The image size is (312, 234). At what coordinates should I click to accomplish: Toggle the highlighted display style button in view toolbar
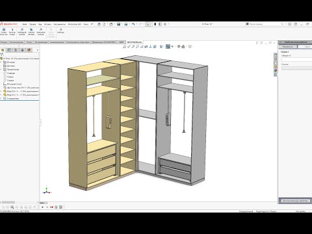pyautogui.click(x=168, y=46)
